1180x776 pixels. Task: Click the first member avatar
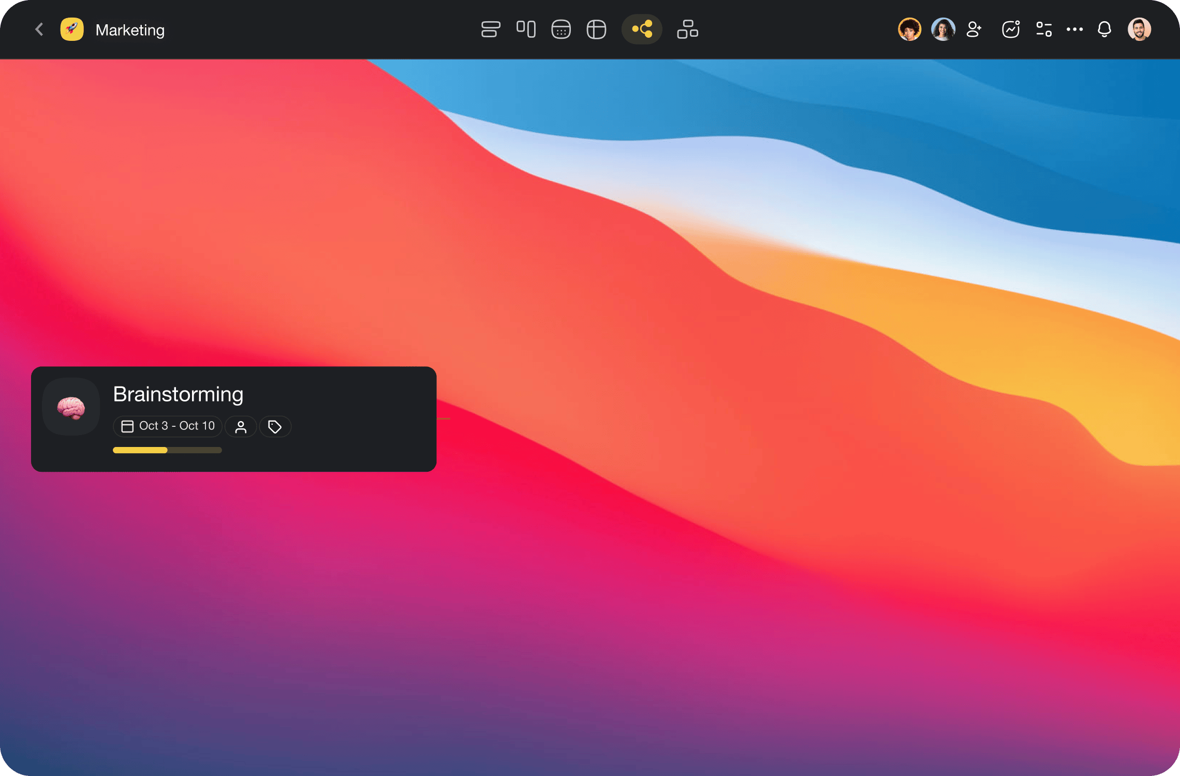click(909, 29)
